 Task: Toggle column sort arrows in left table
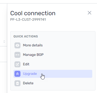point(4,42)
